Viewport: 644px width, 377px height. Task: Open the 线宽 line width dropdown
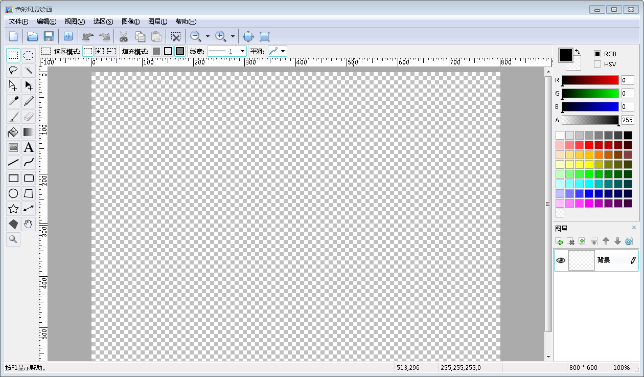(227, 51)
